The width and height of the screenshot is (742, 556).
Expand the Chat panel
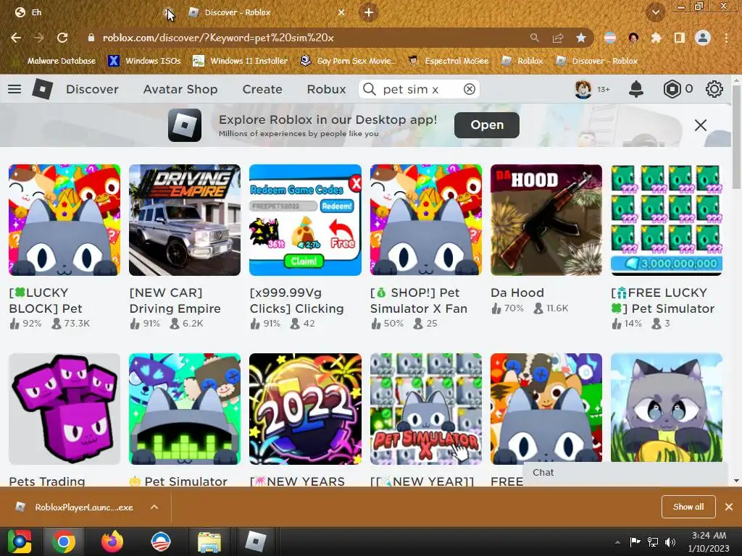(x=625, y=473)
